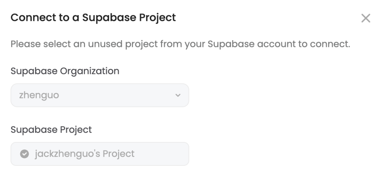This screenshot has width=389, height=174.
Task: Select jackzhenguo's Project text
Action: (85, 154)
